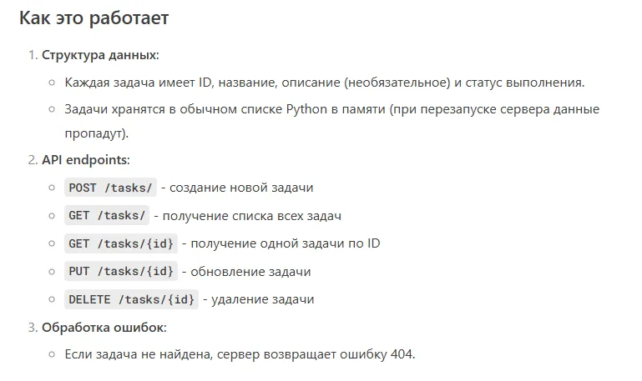This screenshot has width=642, height=381.
Task: Click the heading "Как это работает"
Action: [x=94, y=18]
